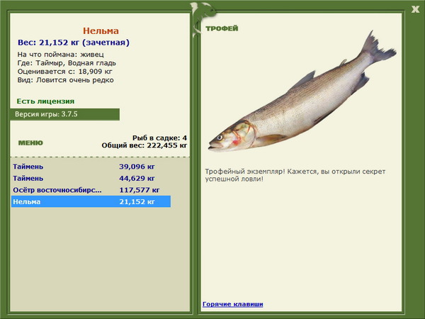The height and width of the screenshot is (319, 425).
Task: Click the На что поймана: живец line
Action: tap(61, 55)
